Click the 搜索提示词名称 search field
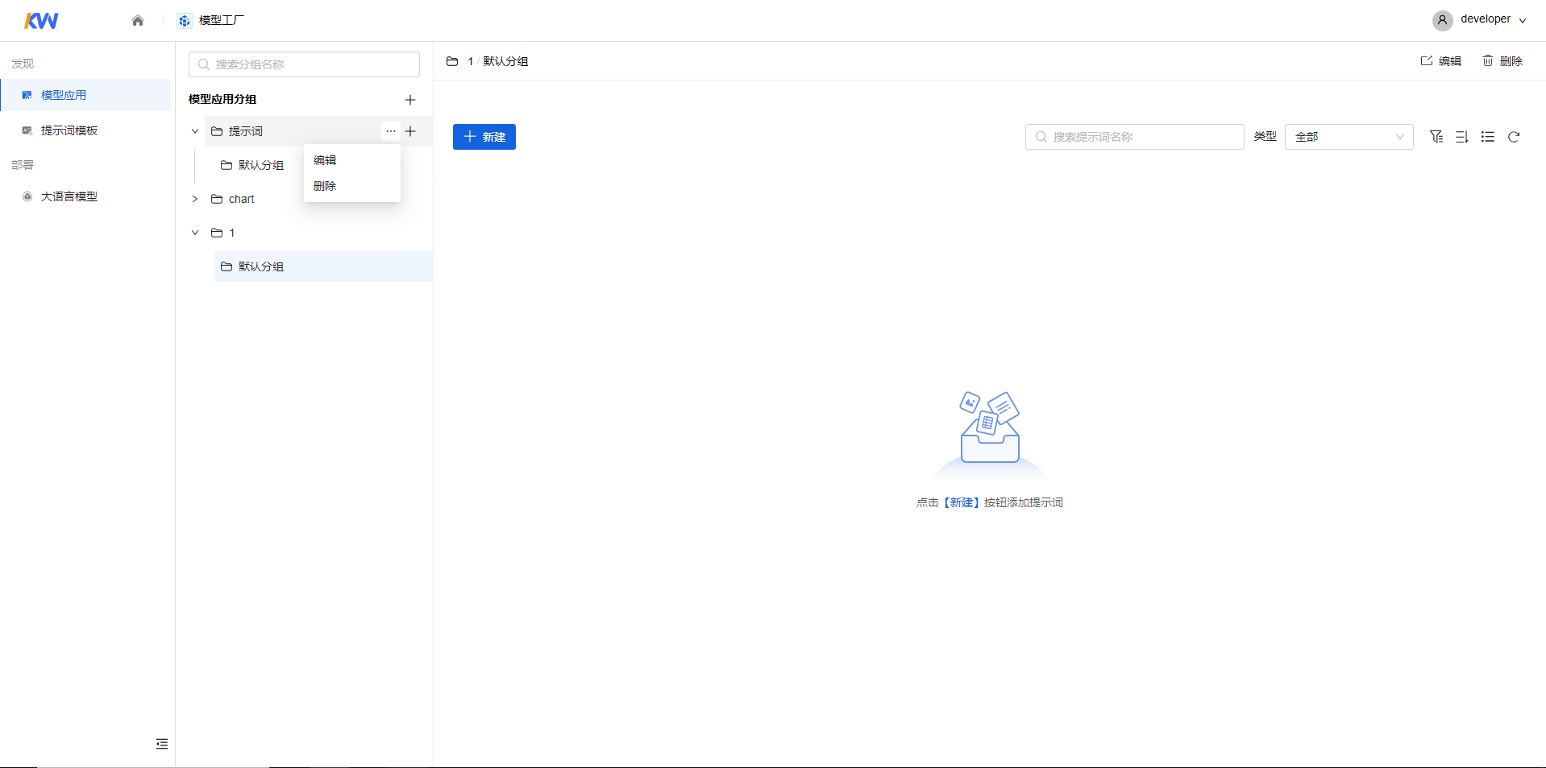The width and height of the screenshot is (1546, 768). tap(1135, 137)
